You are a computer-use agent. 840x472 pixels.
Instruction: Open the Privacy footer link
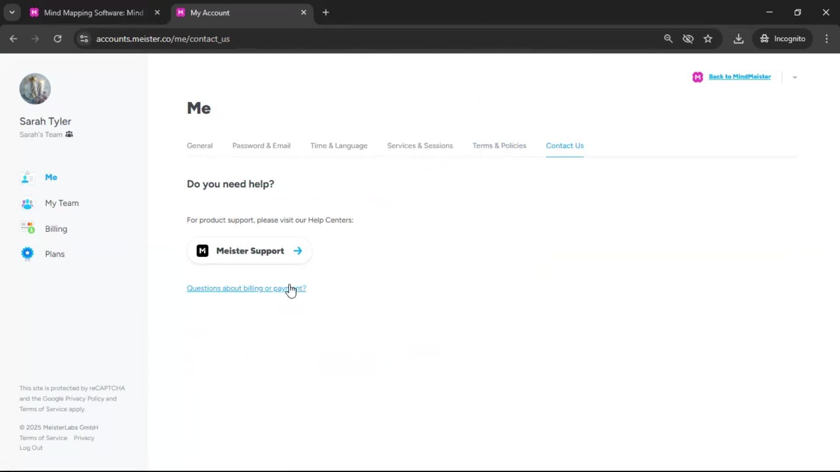[84, 438]
